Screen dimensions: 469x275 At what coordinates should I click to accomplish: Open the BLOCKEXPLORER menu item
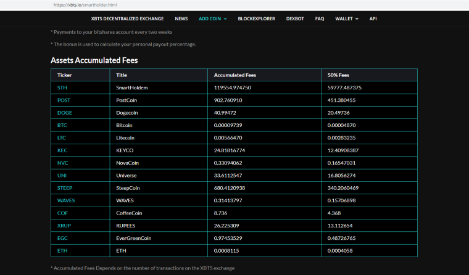click(256, 18)
